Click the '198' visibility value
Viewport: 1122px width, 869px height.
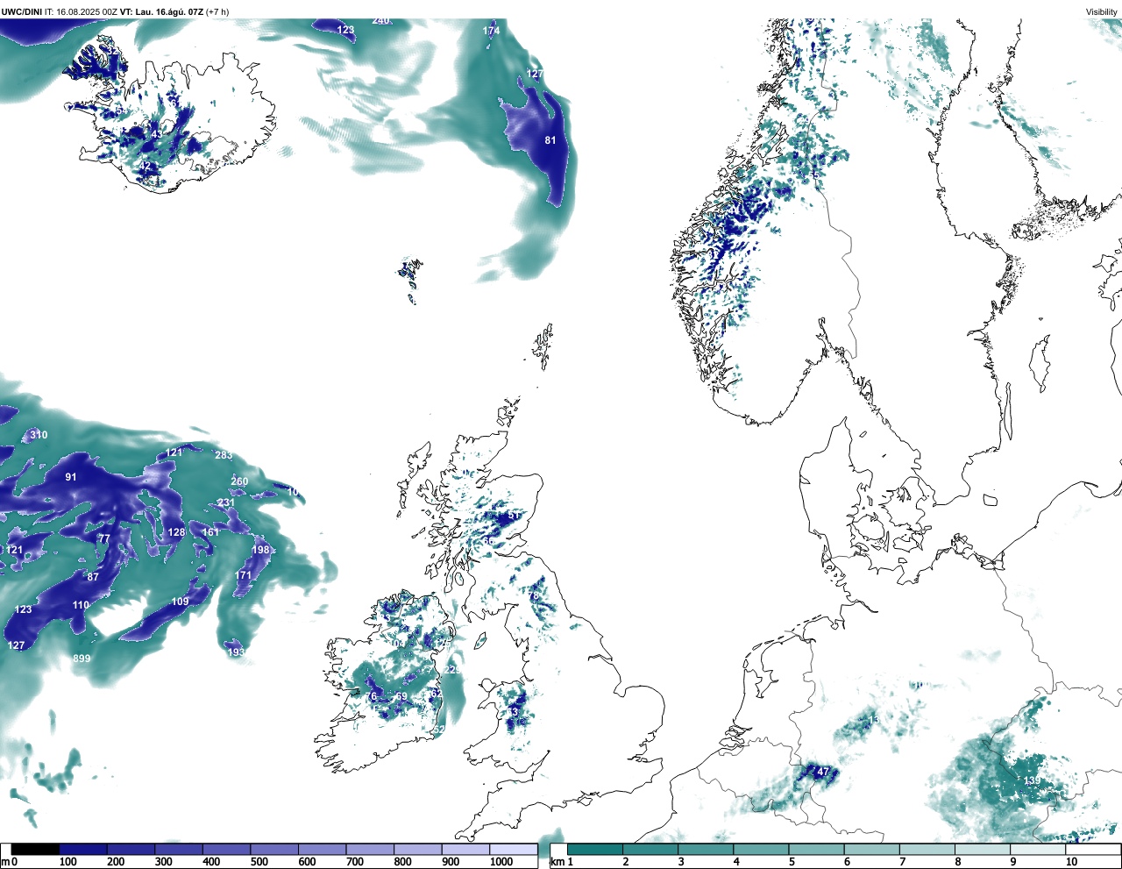pyautogui.click(x=261, y=550)
